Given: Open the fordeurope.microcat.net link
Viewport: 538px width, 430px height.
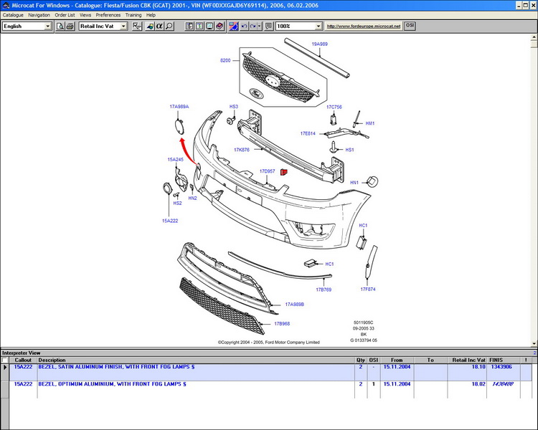Looking at the screenshot, I should [x=364, y=27].
